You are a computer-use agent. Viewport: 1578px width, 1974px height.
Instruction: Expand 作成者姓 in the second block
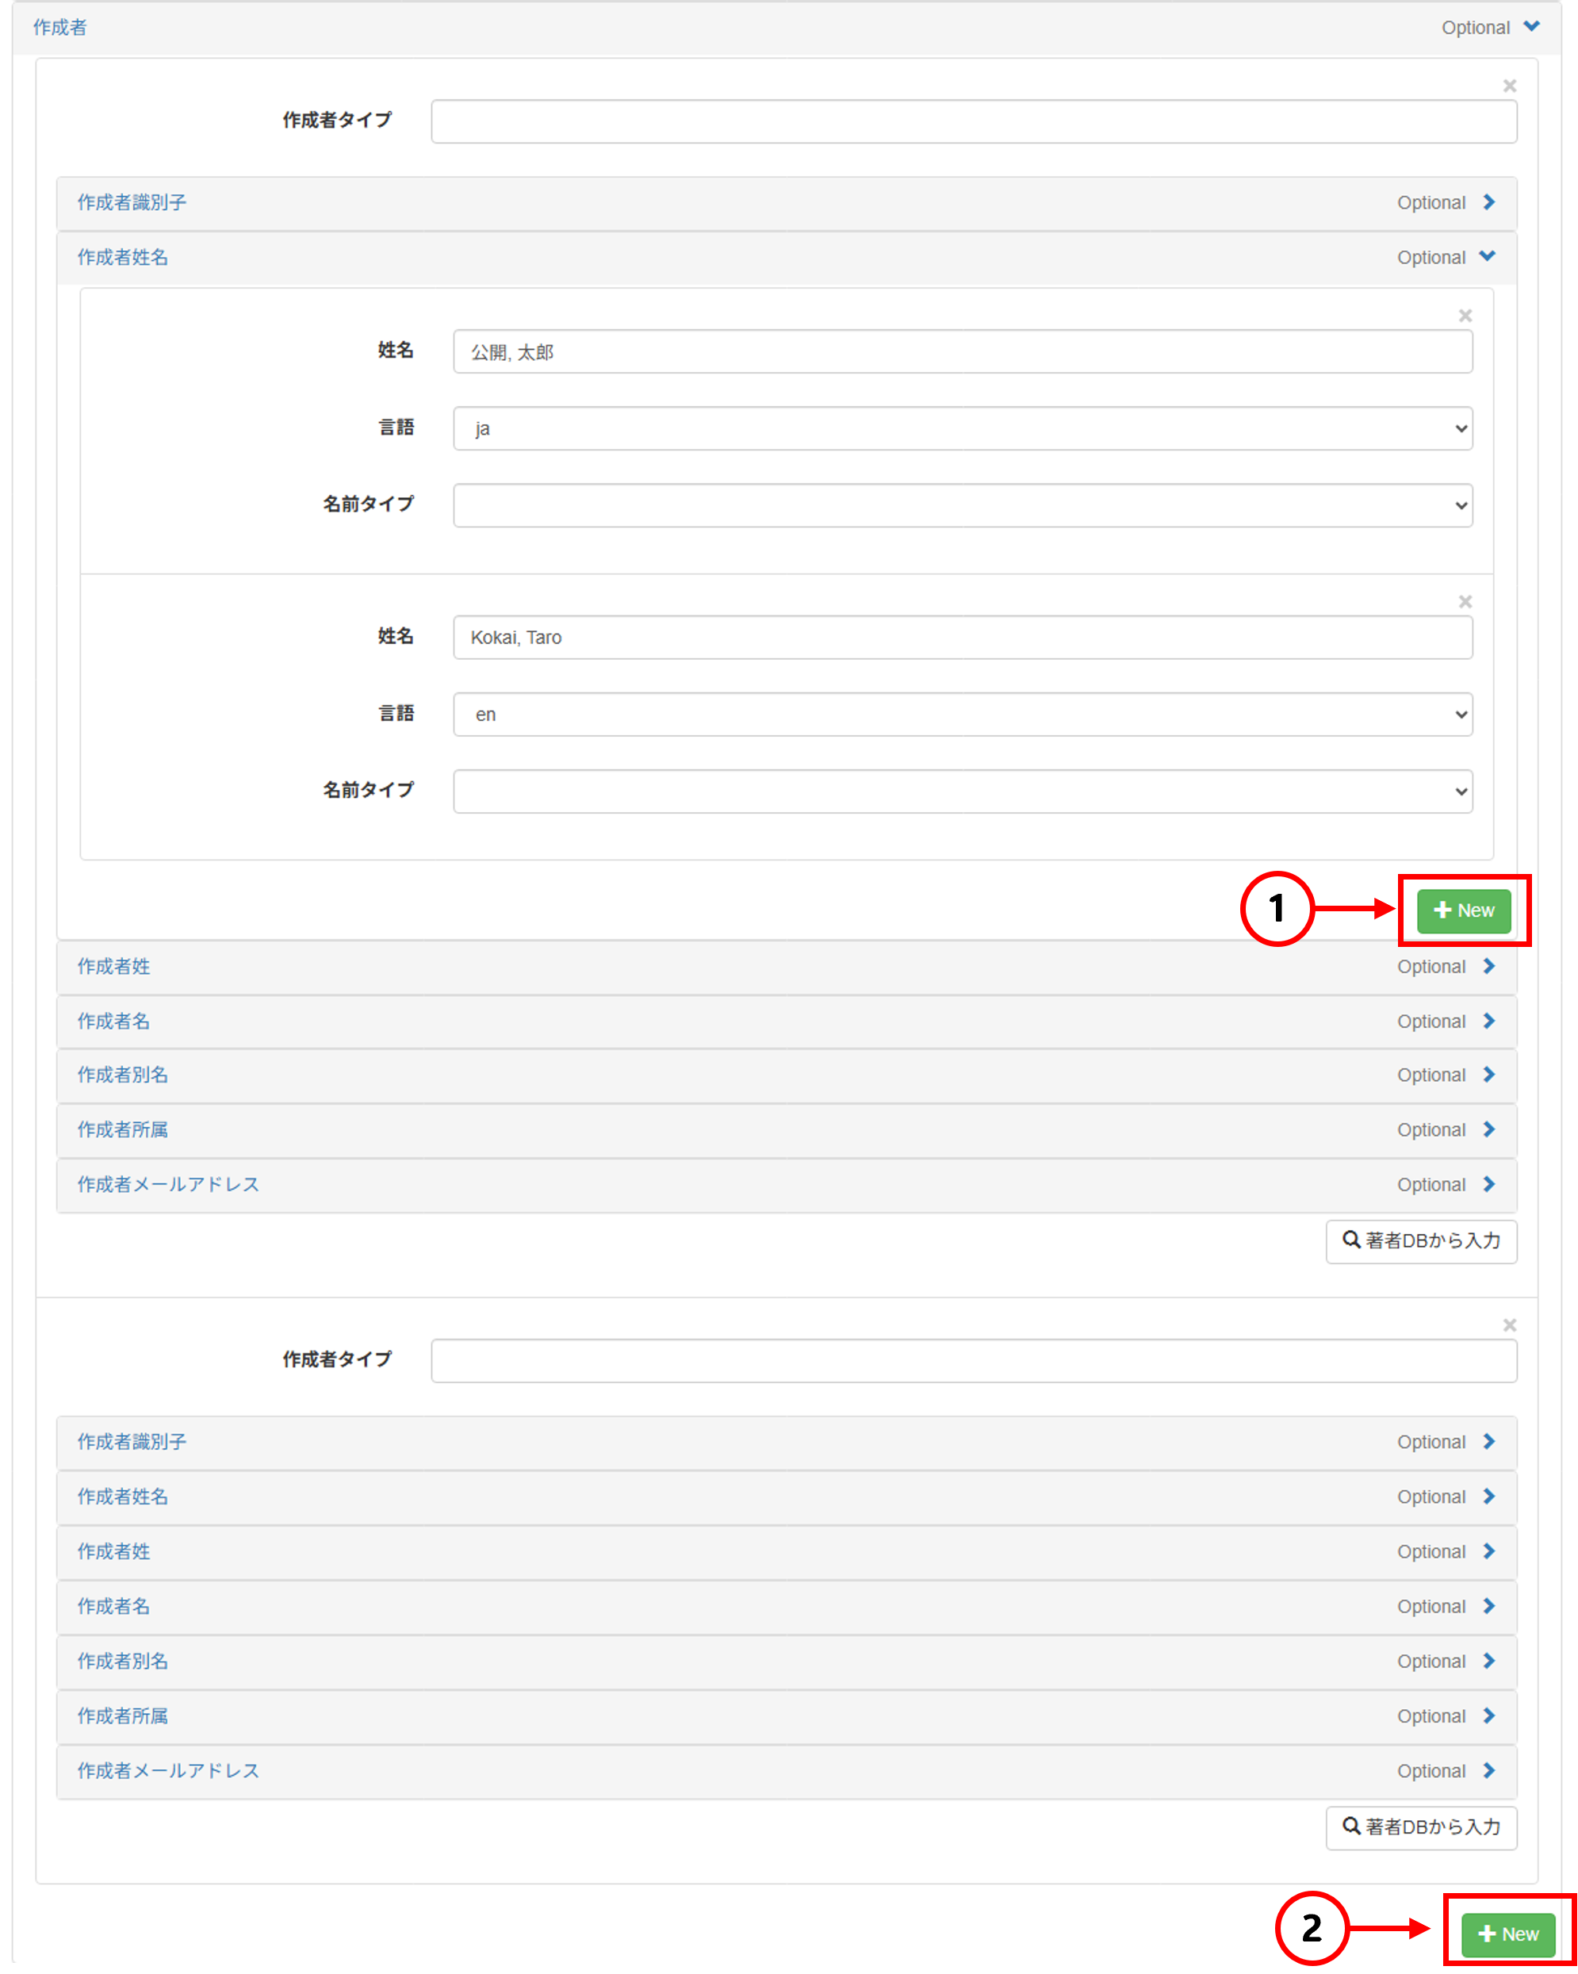1490,1551
